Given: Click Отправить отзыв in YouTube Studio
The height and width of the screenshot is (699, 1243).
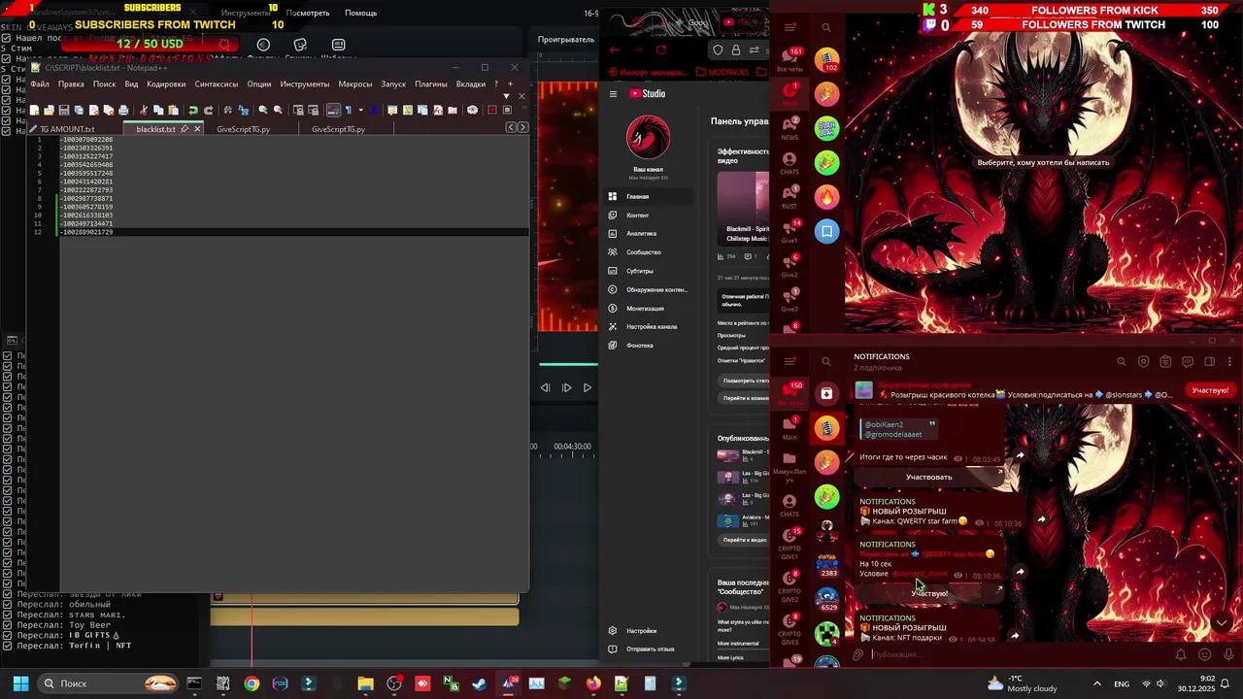Looking at the screenshot, I should click(x=648, y=649).
